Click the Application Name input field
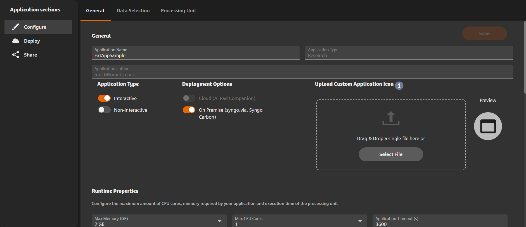The height and width of the screenshot is (227, 526). click(x=196, y=53)
